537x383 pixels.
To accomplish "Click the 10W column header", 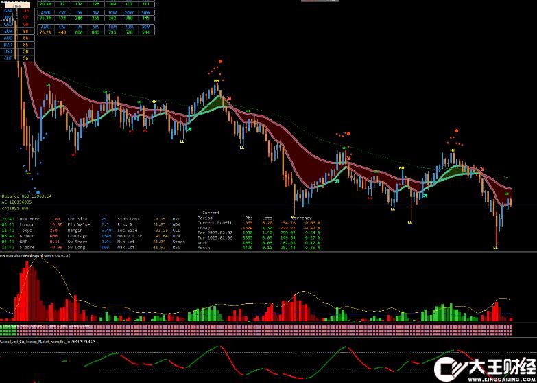I will (112, 12).
